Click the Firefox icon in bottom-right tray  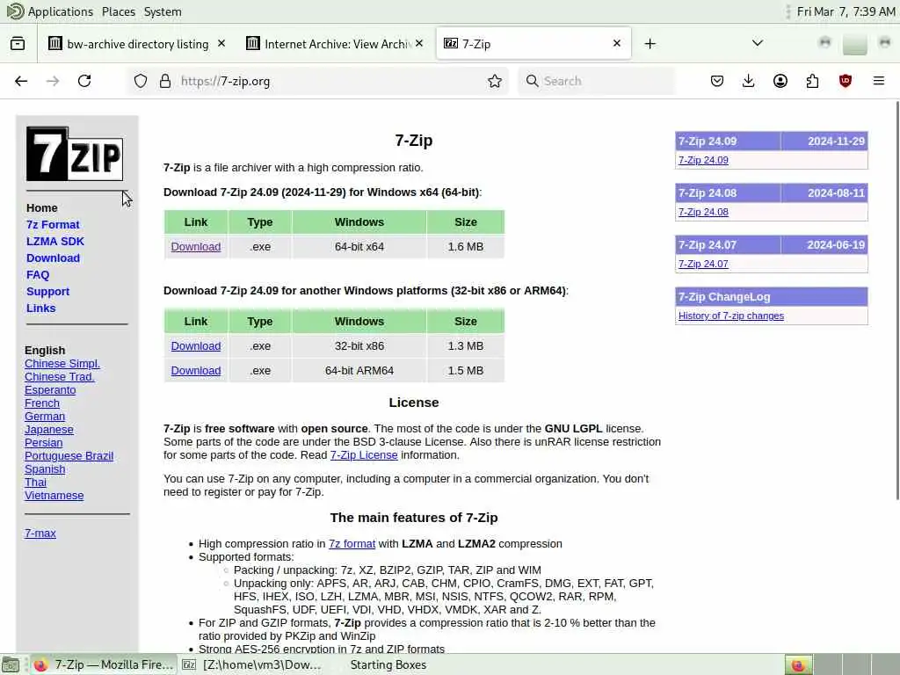click(x=798, y=664)
